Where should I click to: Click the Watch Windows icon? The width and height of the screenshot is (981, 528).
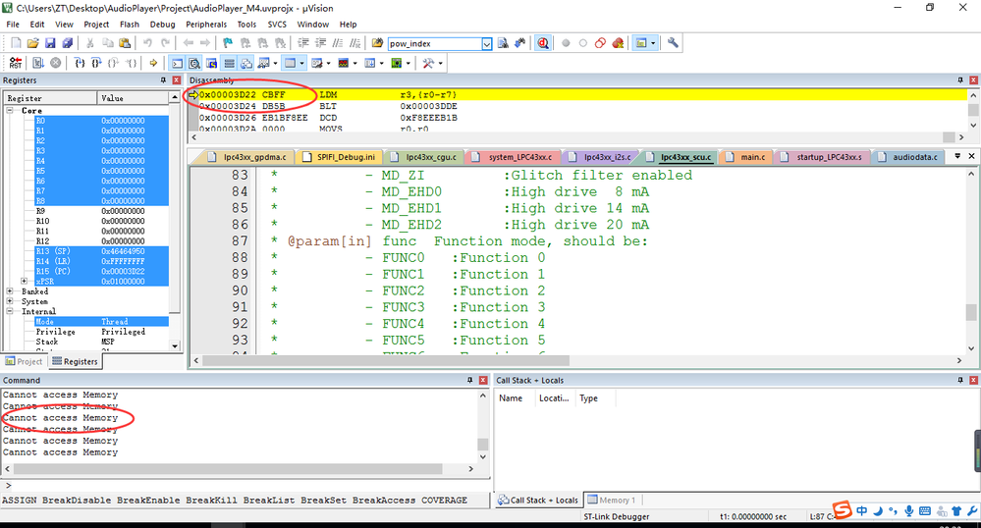pyautogui.click(x=263, y=63)
